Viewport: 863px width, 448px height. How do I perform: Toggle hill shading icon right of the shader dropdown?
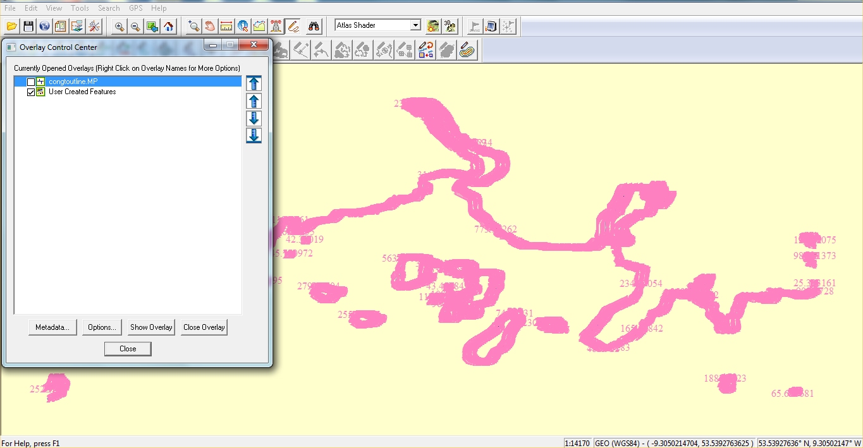coord(433,26)
